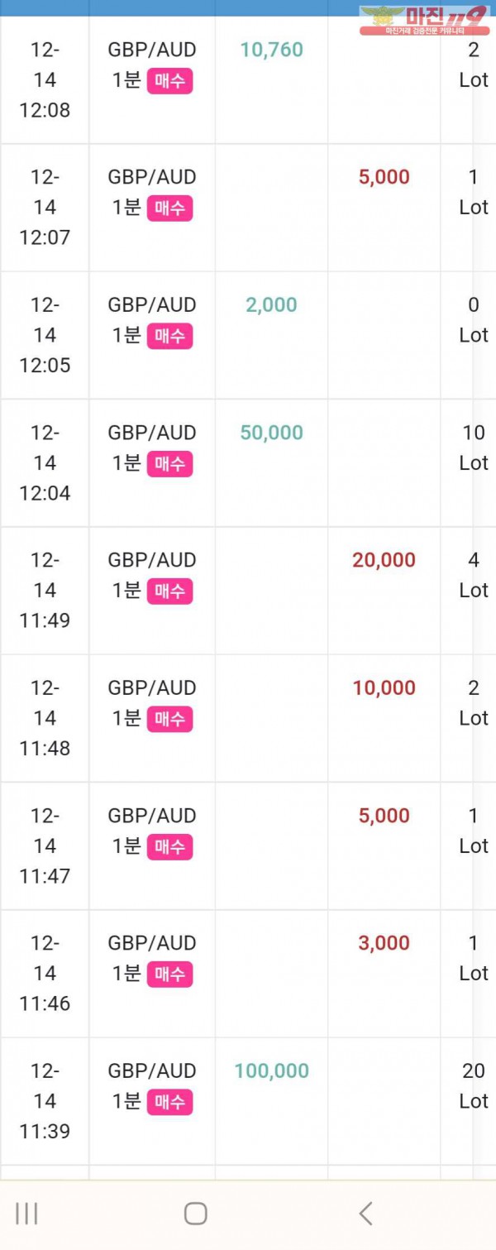Click GBP/AUD label in the 12:05 row
Viewport: 496px width, 1250px height.
pos(152,305)
